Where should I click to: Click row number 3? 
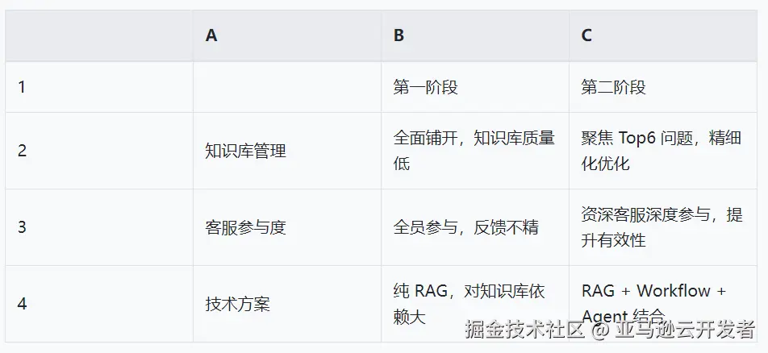[99, 227]
